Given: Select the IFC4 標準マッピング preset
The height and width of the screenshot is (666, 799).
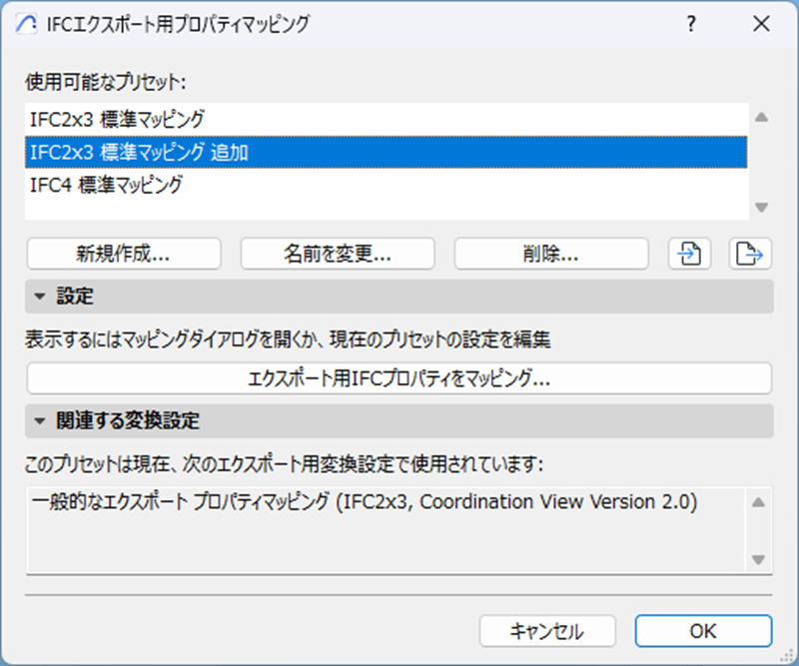Looking at the screenshot, I should coord(387,185).
